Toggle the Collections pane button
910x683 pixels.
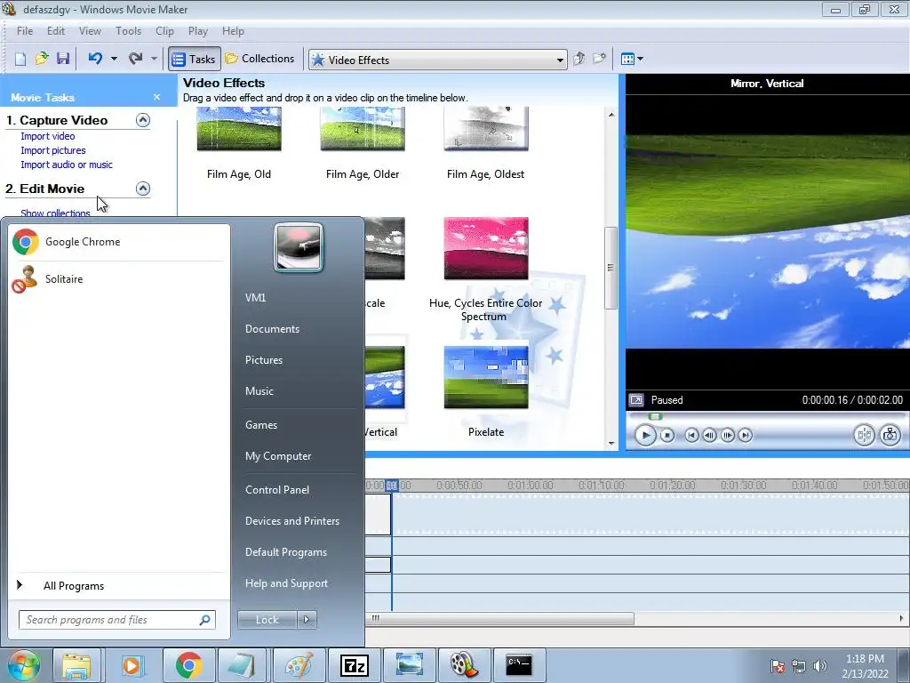pos(260,59)
